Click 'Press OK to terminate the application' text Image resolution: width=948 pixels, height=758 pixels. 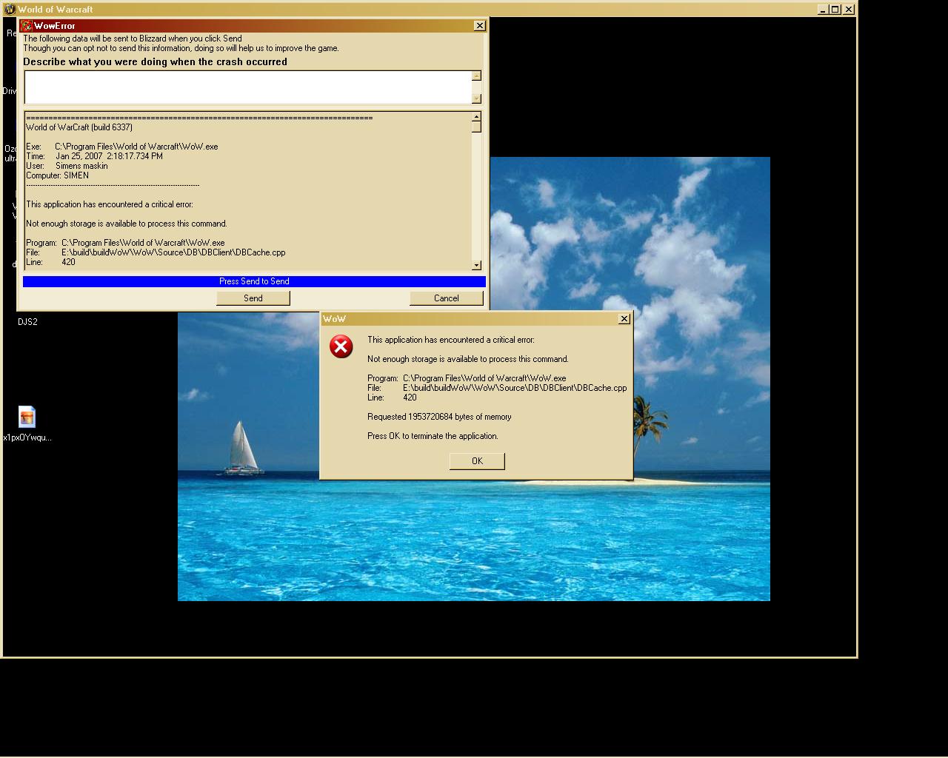[x=433, y=436]
